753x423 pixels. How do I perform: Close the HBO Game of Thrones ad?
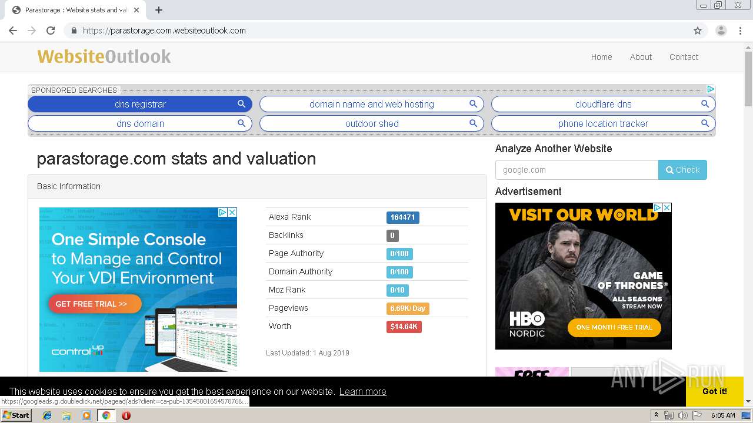667,207
